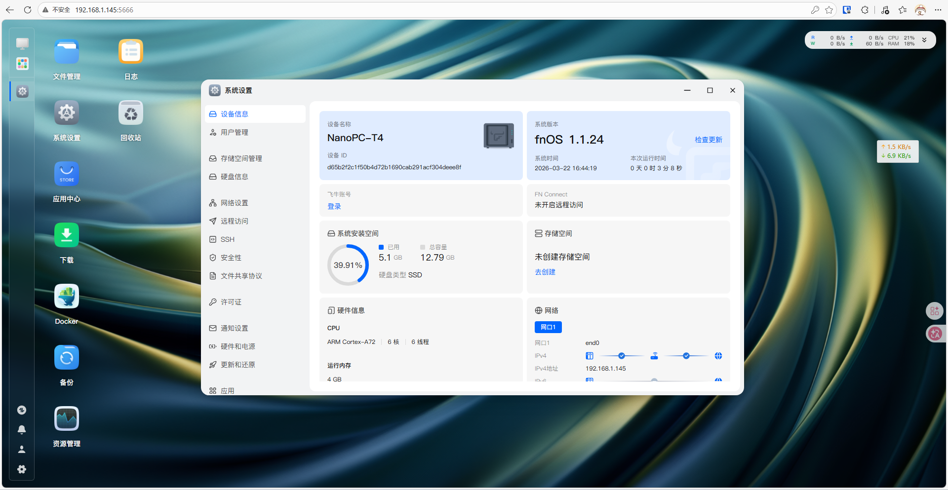
Task: Open 网络设置 in settings sidebar
Action: [255, 203]
